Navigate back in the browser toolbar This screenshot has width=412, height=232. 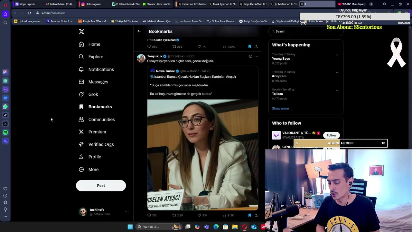pyautogui.click(x=15, y=13)
